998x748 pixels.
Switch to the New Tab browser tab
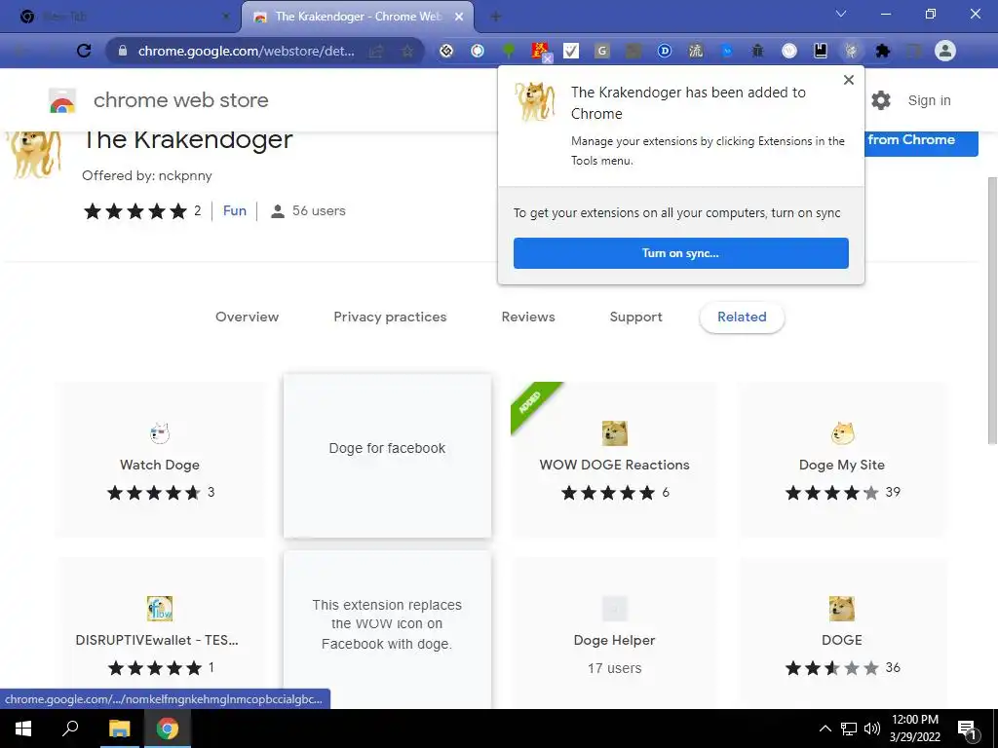tap(121, 17)
